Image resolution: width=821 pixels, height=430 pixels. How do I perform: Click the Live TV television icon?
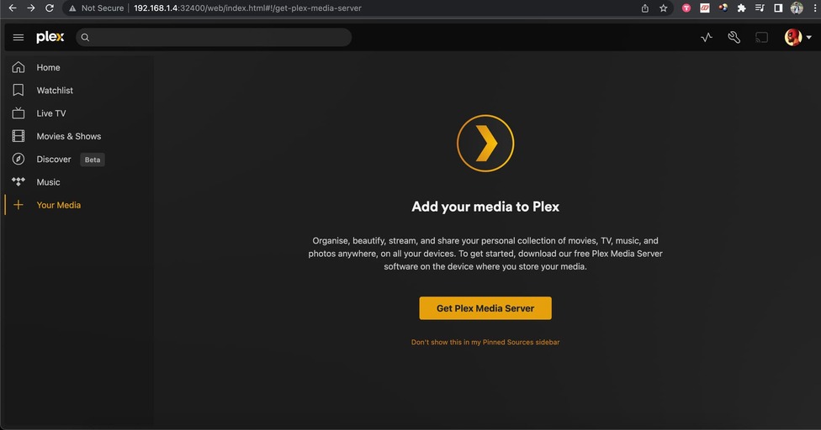coord(19,113)
